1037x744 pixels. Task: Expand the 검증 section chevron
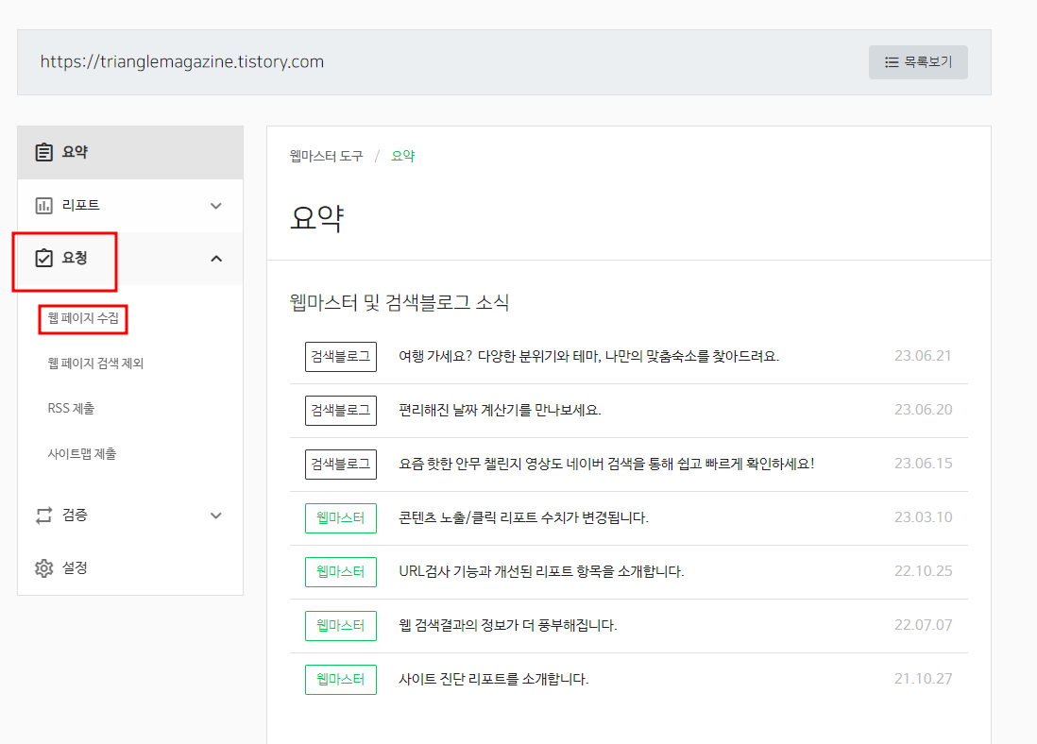216,516
